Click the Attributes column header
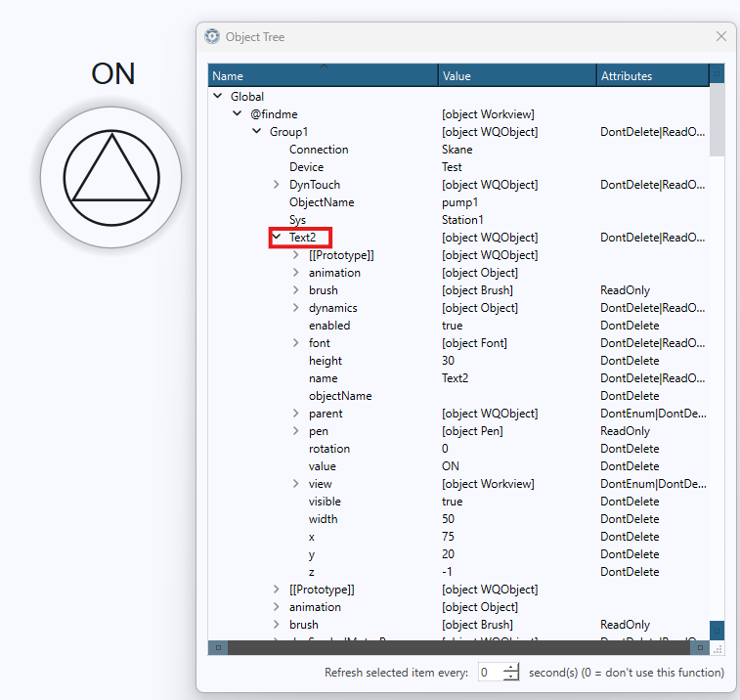Screen dimensions: 740x700 651,75
